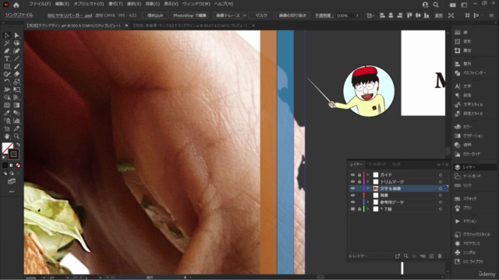
Task: Click the 埋め込み button
Action: click(x=155, y=16)
